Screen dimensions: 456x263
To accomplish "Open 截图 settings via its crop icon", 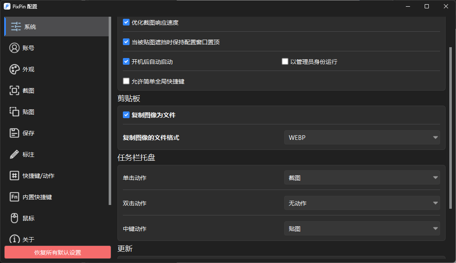I will 15,91.
